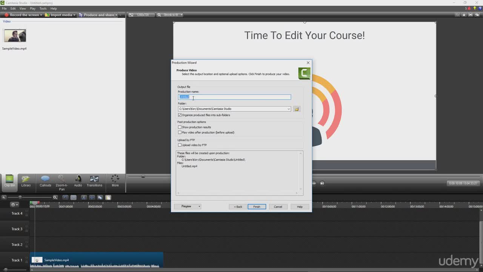Screen dimensions: 483x272
Task: Go Back in the Production Wizard
Action: click(238, 207)
